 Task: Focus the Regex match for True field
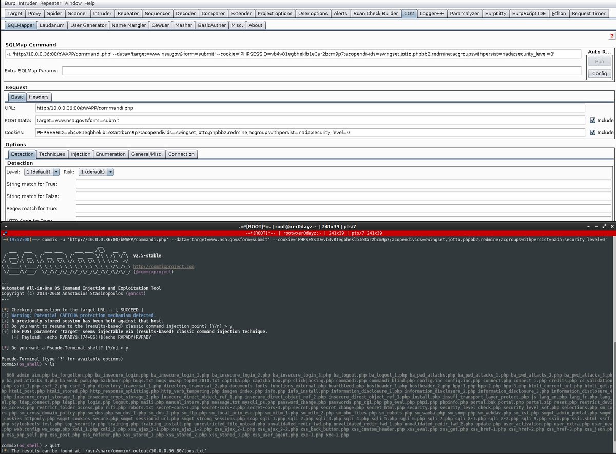(x=343, y=209)
